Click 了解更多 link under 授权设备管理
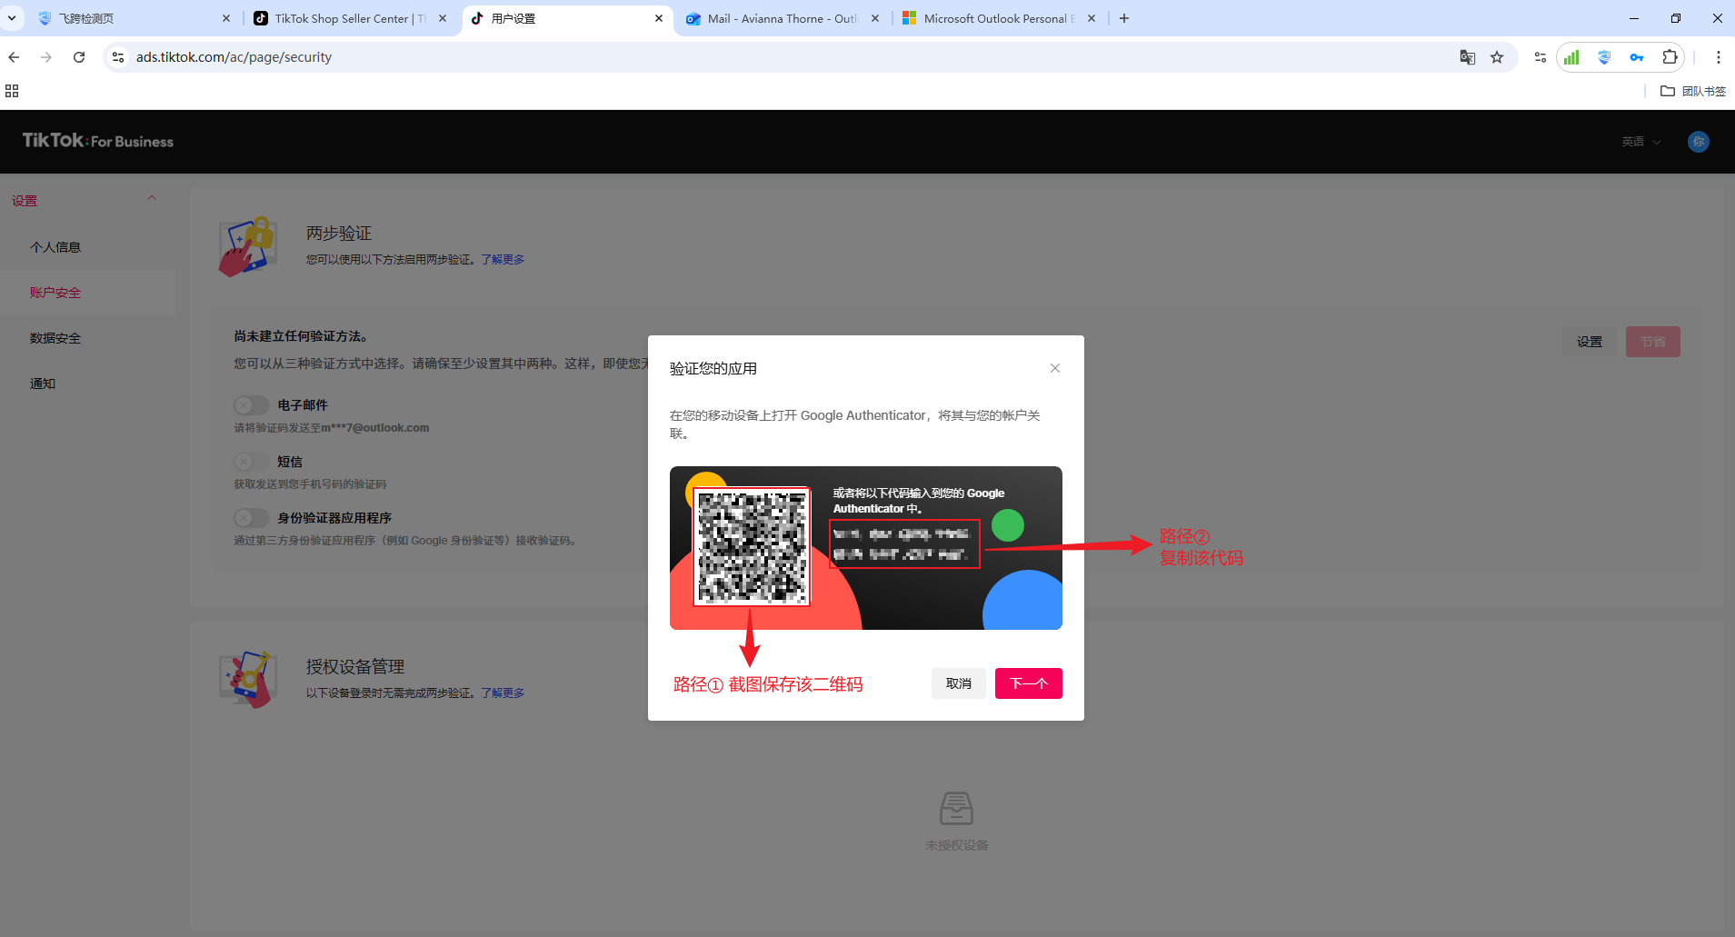This screenshot has width=1735, height=937. (503, 693)
